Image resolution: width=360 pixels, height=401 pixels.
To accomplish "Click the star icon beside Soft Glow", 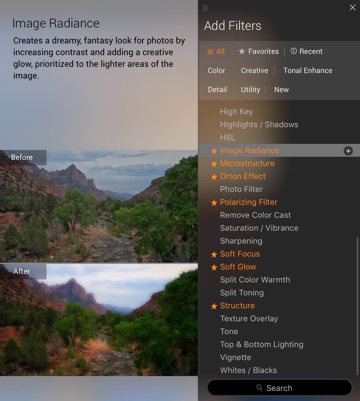I will pos(214,267).
